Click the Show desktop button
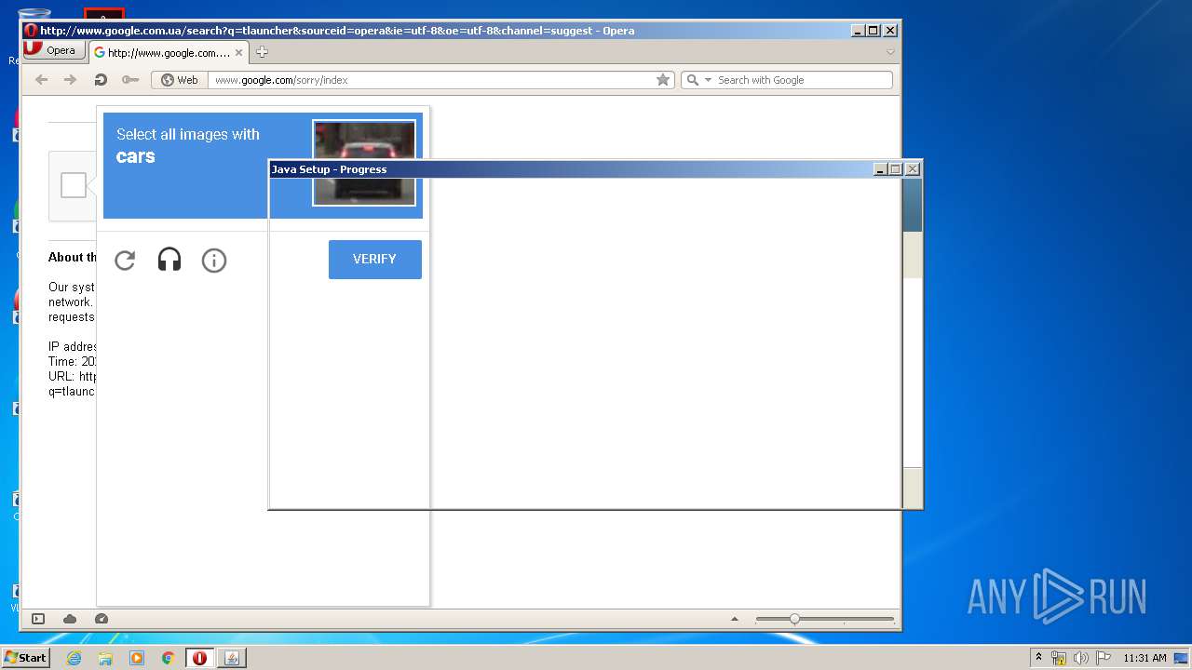 point(1182,658)
